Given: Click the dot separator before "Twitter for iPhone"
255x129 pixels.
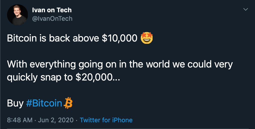Looking at the screenshot, I should [x=76, y=120].
